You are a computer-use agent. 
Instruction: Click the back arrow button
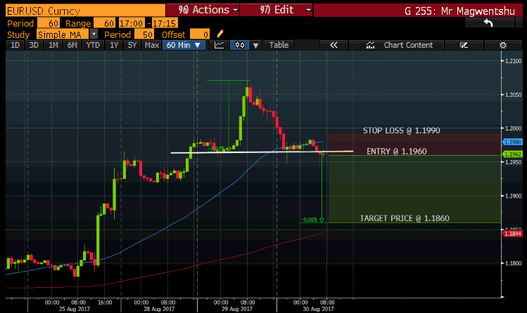[x=488, y=22]
